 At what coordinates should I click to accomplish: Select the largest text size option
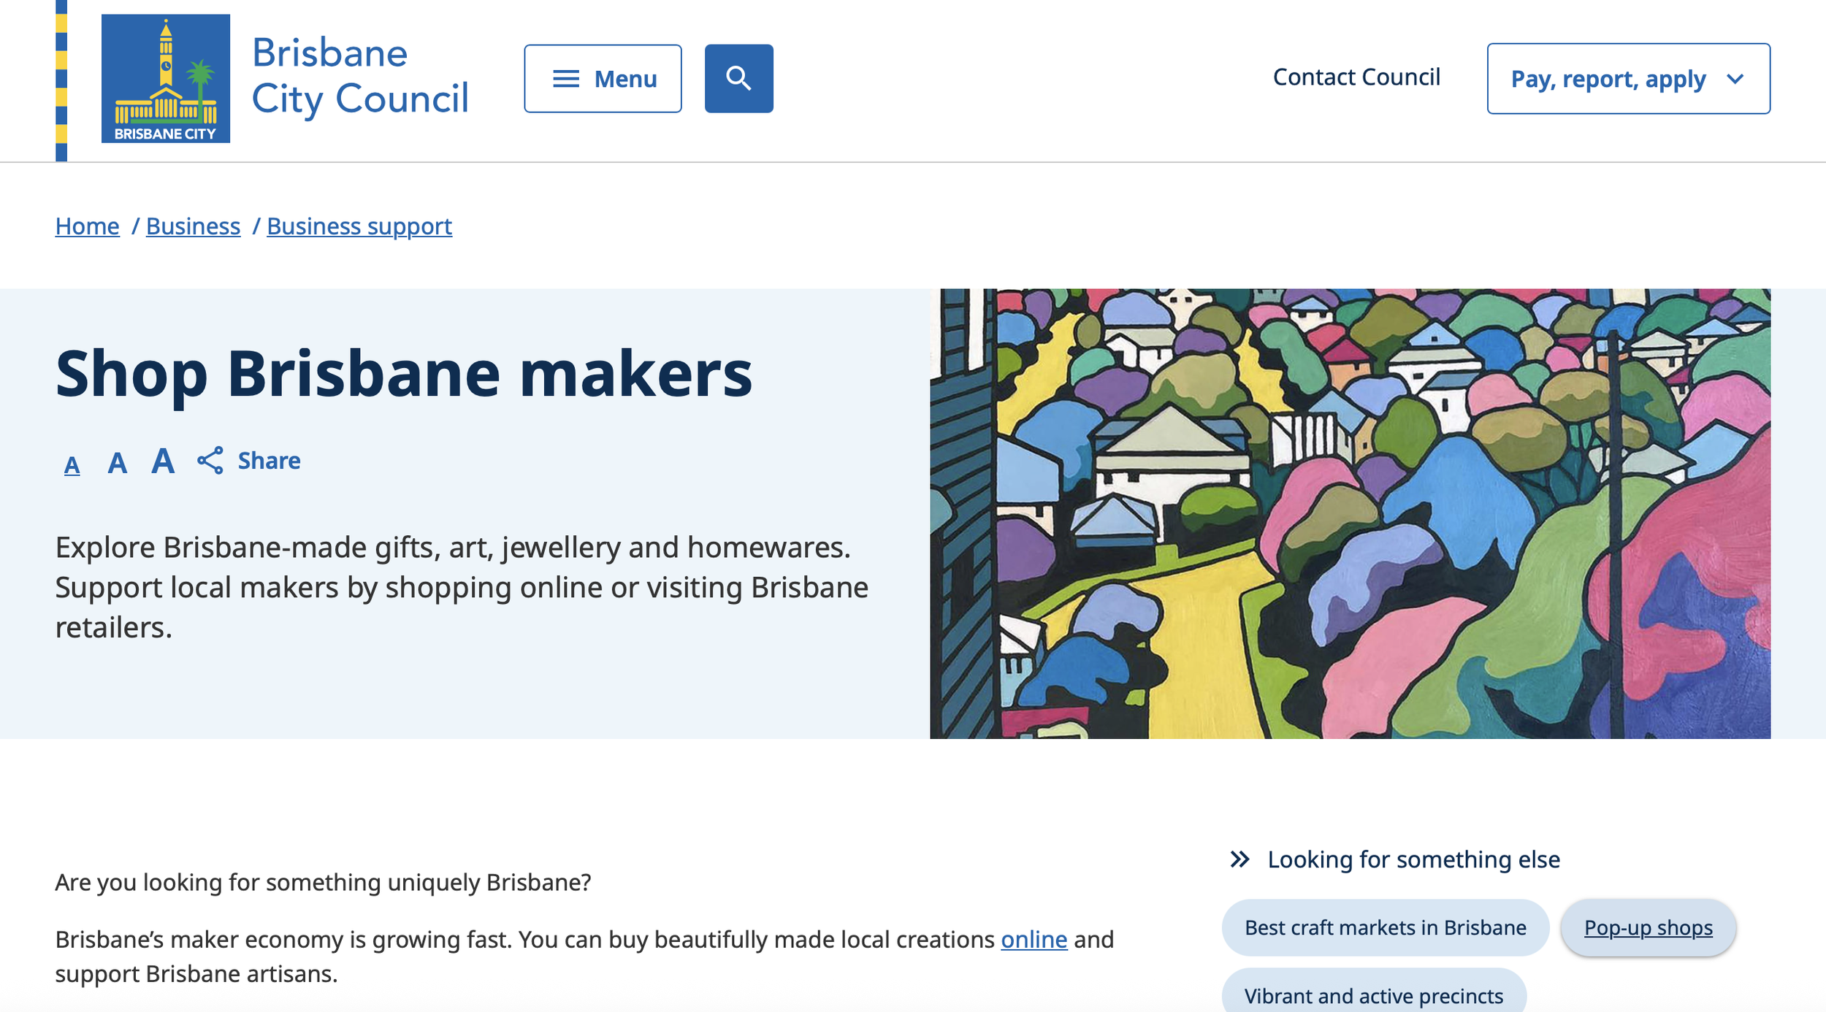pyautogui.click(x=161, y=460)
